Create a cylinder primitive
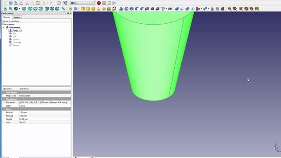 (x=88, y=9)
